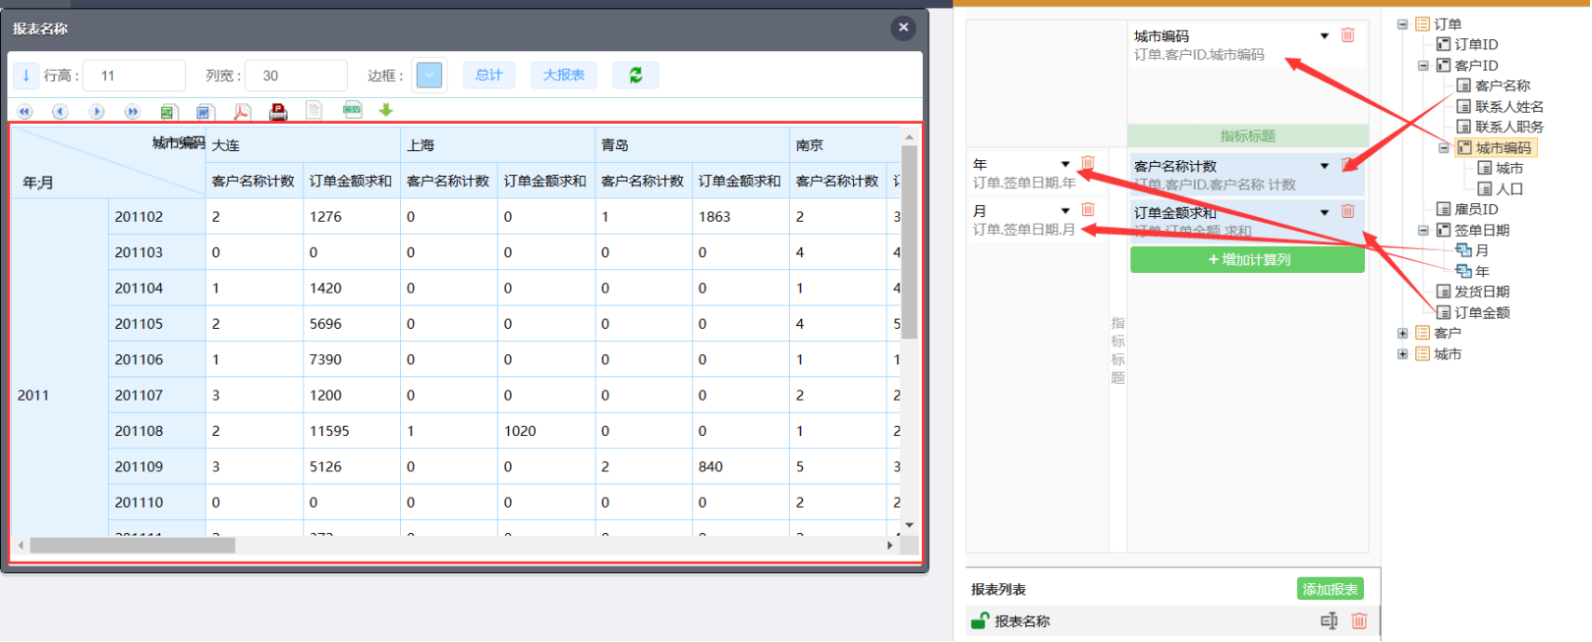The width and height of the screenshot is (1592, 642).
Task: Delete the 订单金额求和 indicator
Action: point(1348,211)
